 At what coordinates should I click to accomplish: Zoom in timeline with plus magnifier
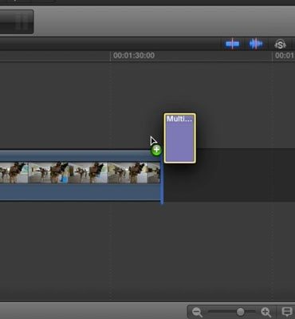point(265,312)
